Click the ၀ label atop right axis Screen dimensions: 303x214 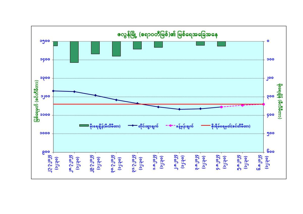coord(268,41)
